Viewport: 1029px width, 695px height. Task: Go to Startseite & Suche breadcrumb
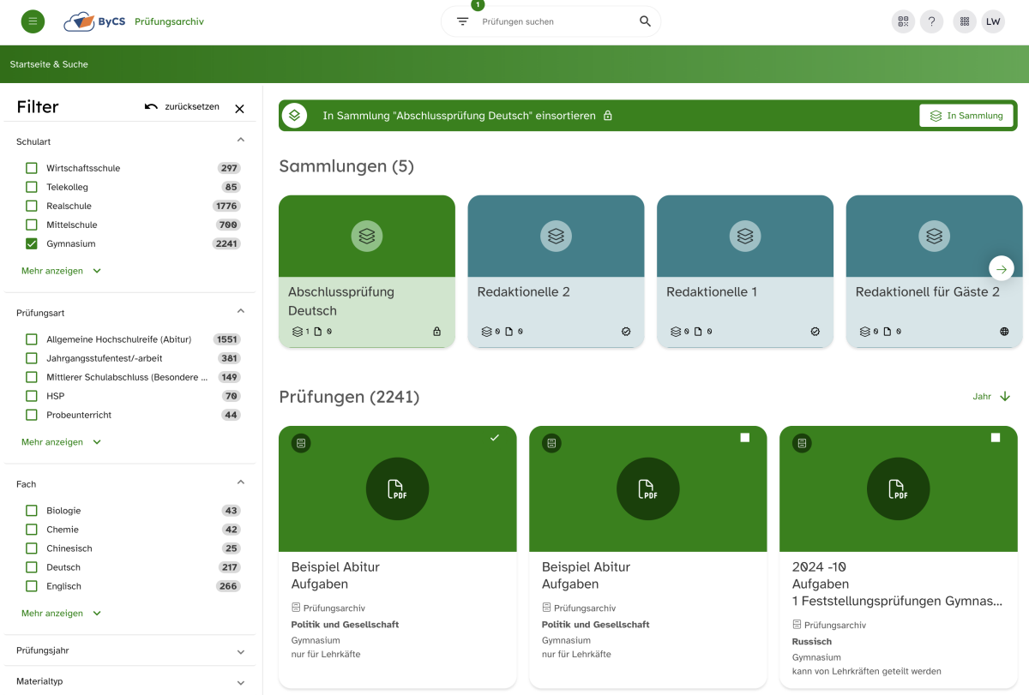(x=49, y=64)
